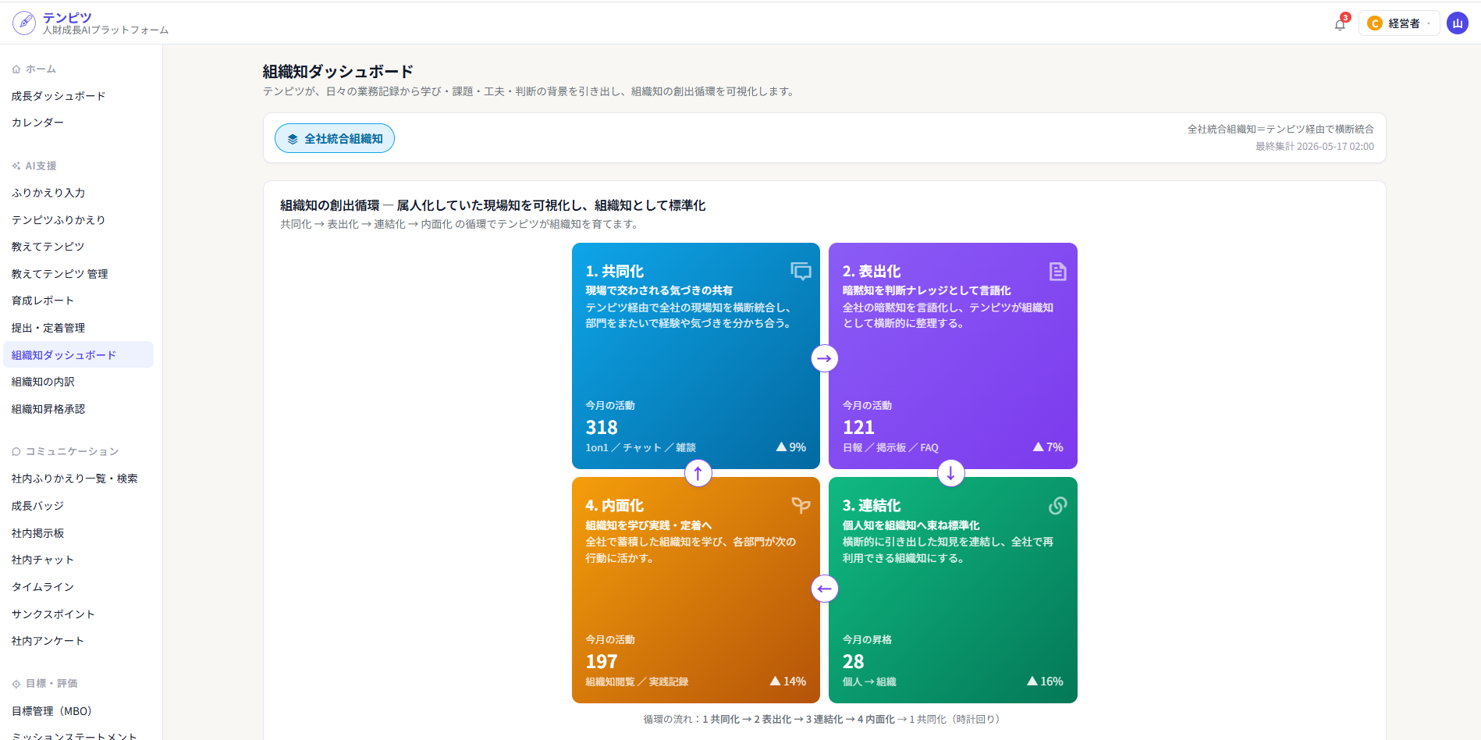1481x740 pixels.
Task: Click 最終集計 2026-05-17 02:00 timestamp
Action: [1315, 147]
